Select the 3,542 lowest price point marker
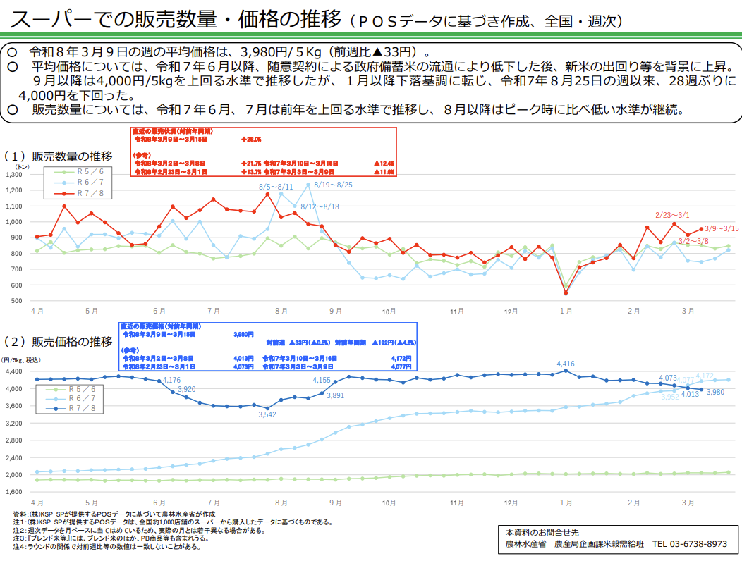Viewport: 742px width, 561px height. pos(268,409)
